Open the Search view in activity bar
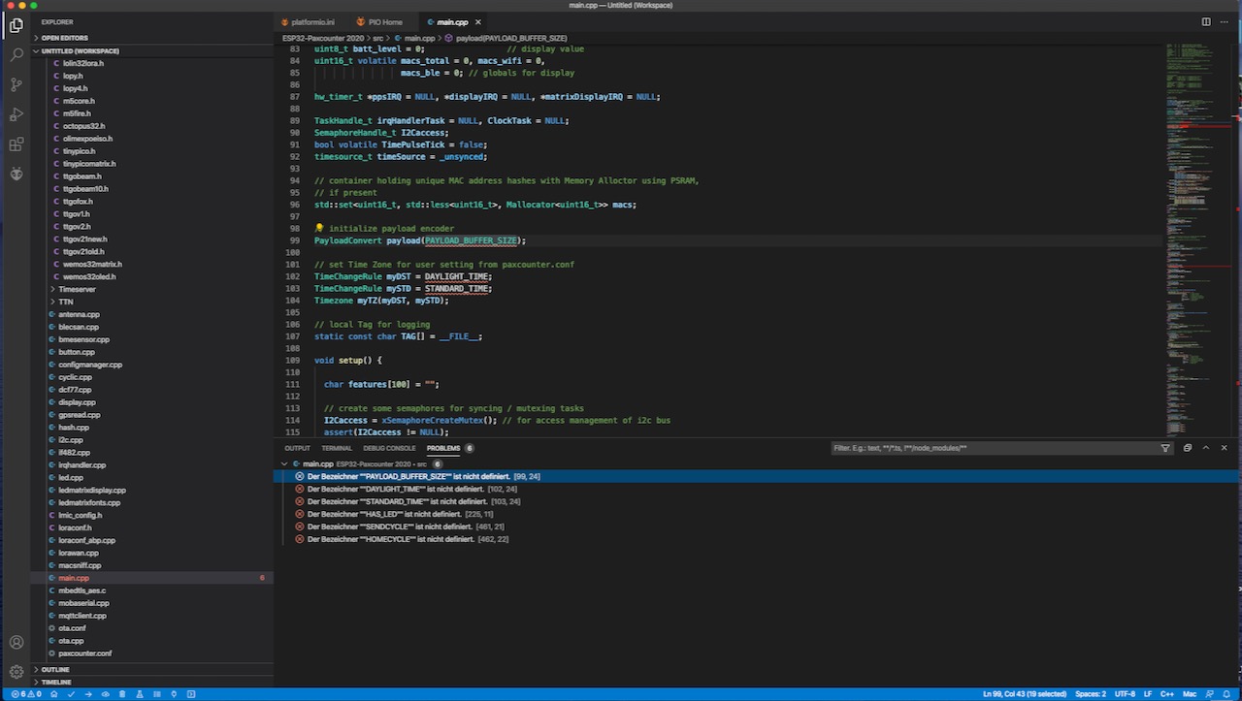This screenshot has height=701, width=1242. (16, 55)
